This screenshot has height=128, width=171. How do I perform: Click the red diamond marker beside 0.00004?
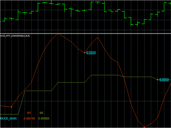84,53
